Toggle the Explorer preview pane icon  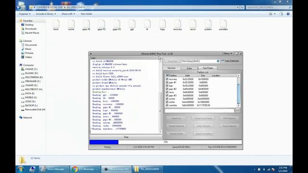(x=281, y=14)
